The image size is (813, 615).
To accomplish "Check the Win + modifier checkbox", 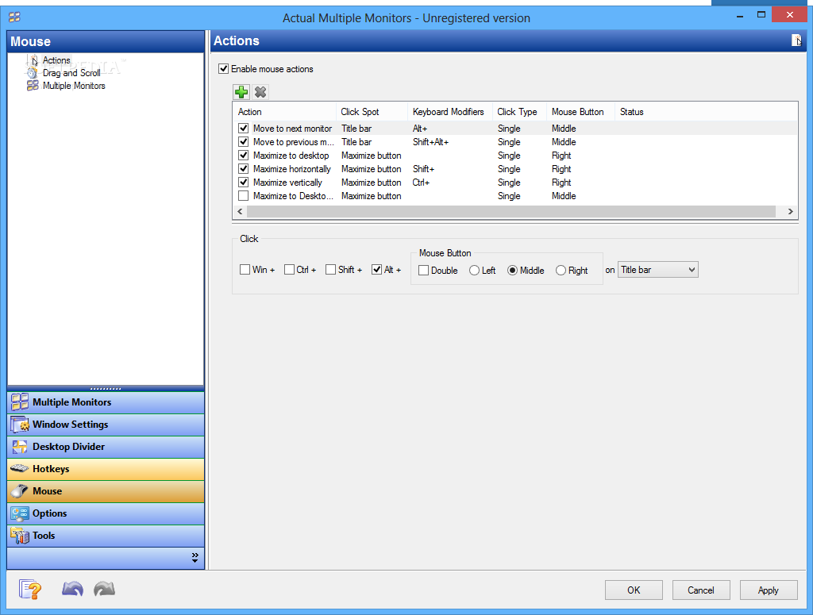I will [x=245, y=270].
